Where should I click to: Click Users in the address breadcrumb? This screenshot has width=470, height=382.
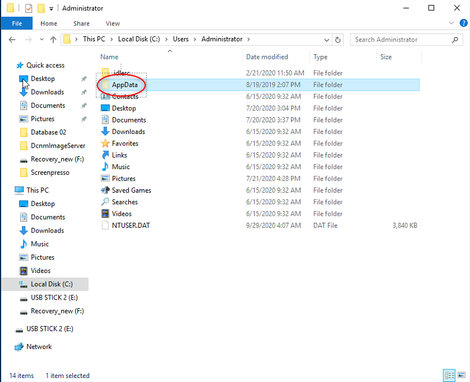181,39
